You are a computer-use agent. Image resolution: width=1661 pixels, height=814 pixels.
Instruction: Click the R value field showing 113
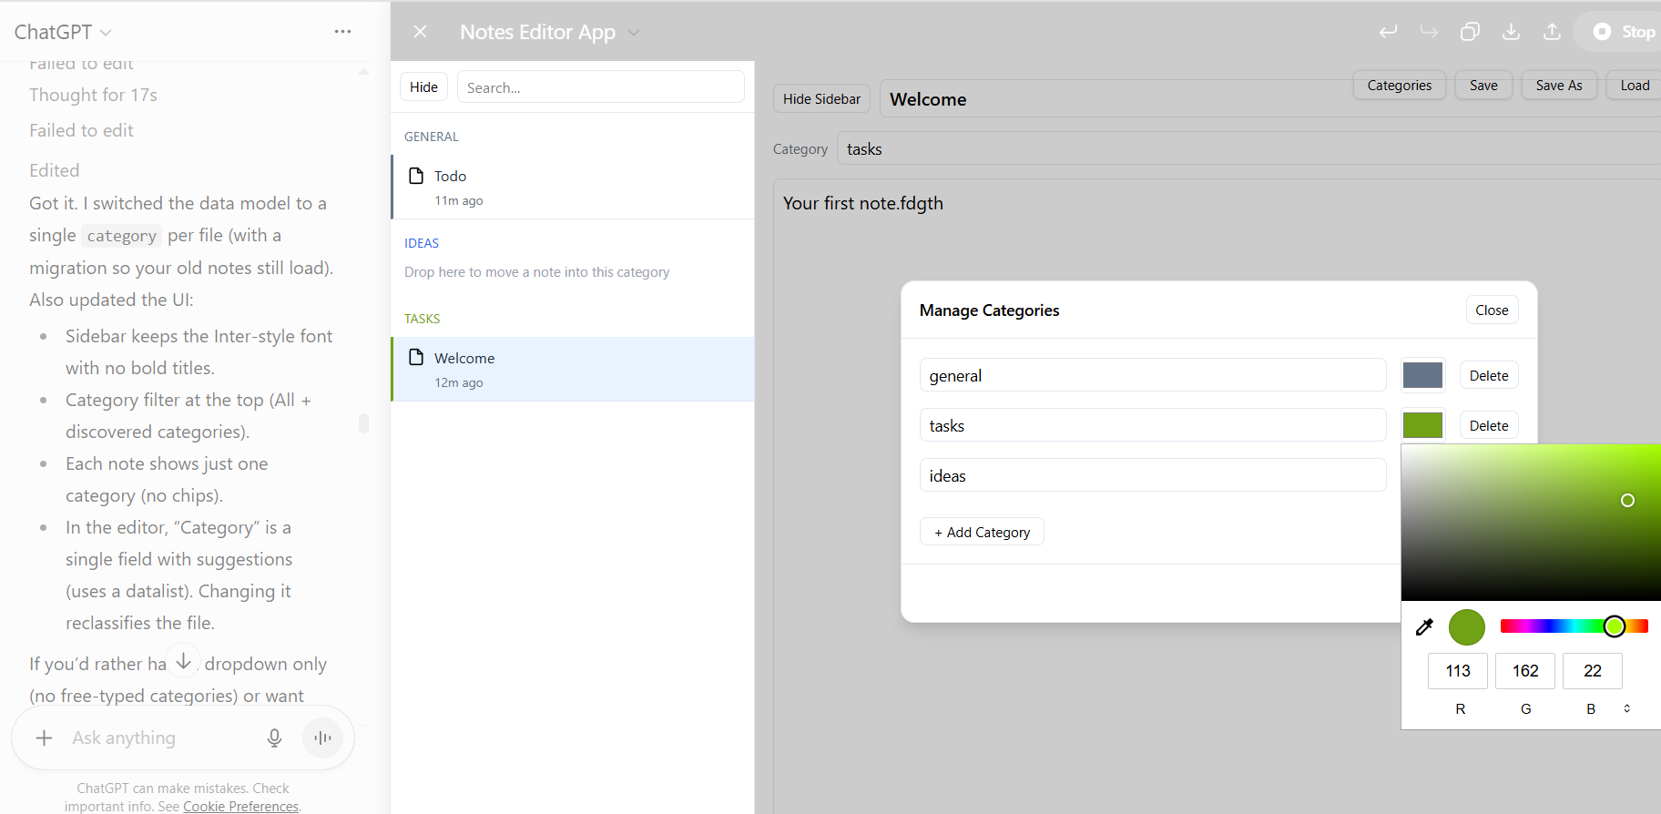coord(1458,671)
